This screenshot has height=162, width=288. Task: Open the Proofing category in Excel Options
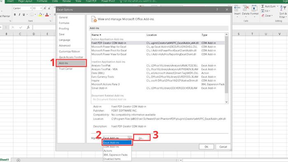[71, 29]
